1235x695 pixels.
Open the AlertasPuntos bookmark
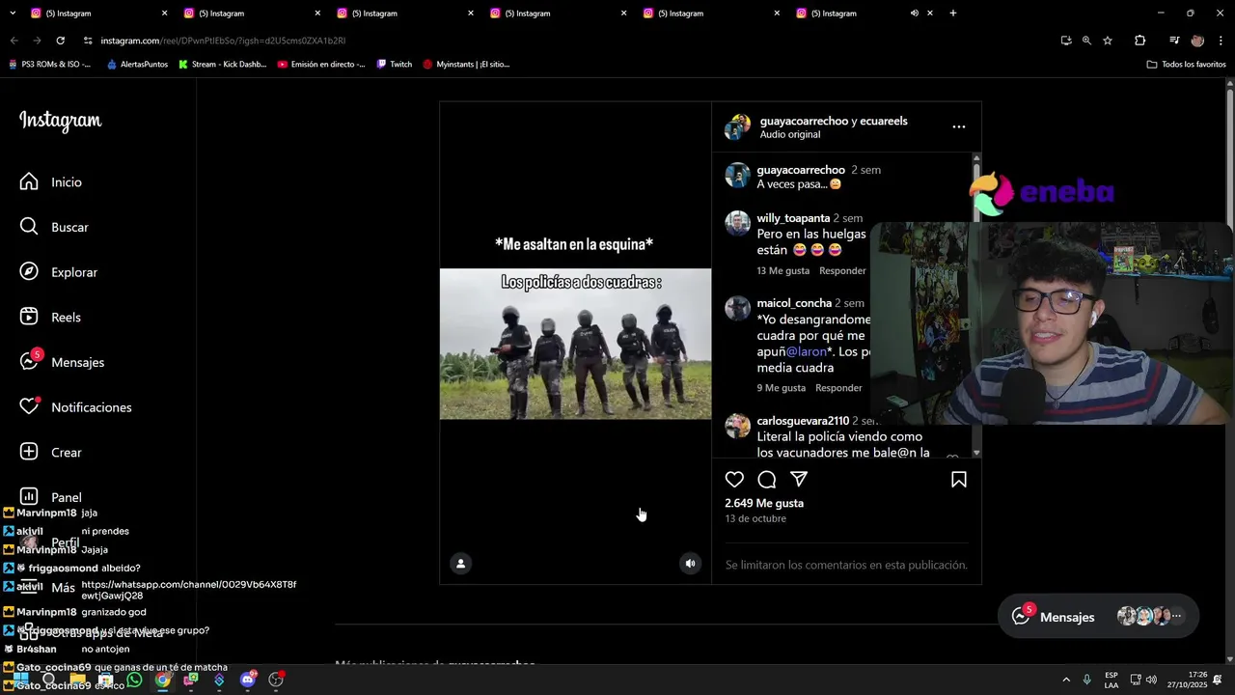point(137,65)
